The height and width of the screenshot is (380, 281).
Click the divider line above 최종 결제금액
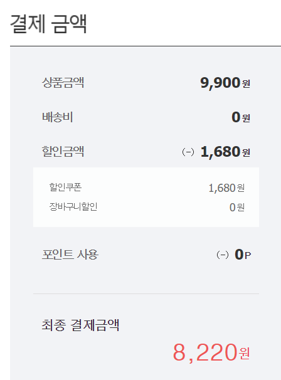pos(146,293)
